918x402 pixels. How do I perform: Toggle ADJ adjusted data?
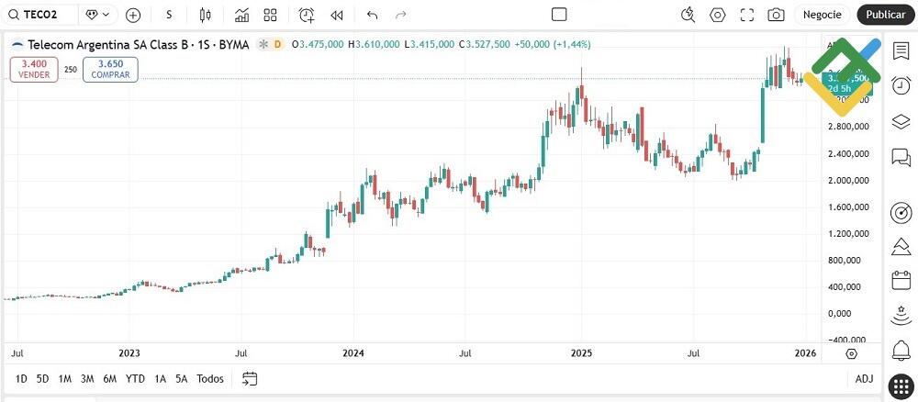864,378
